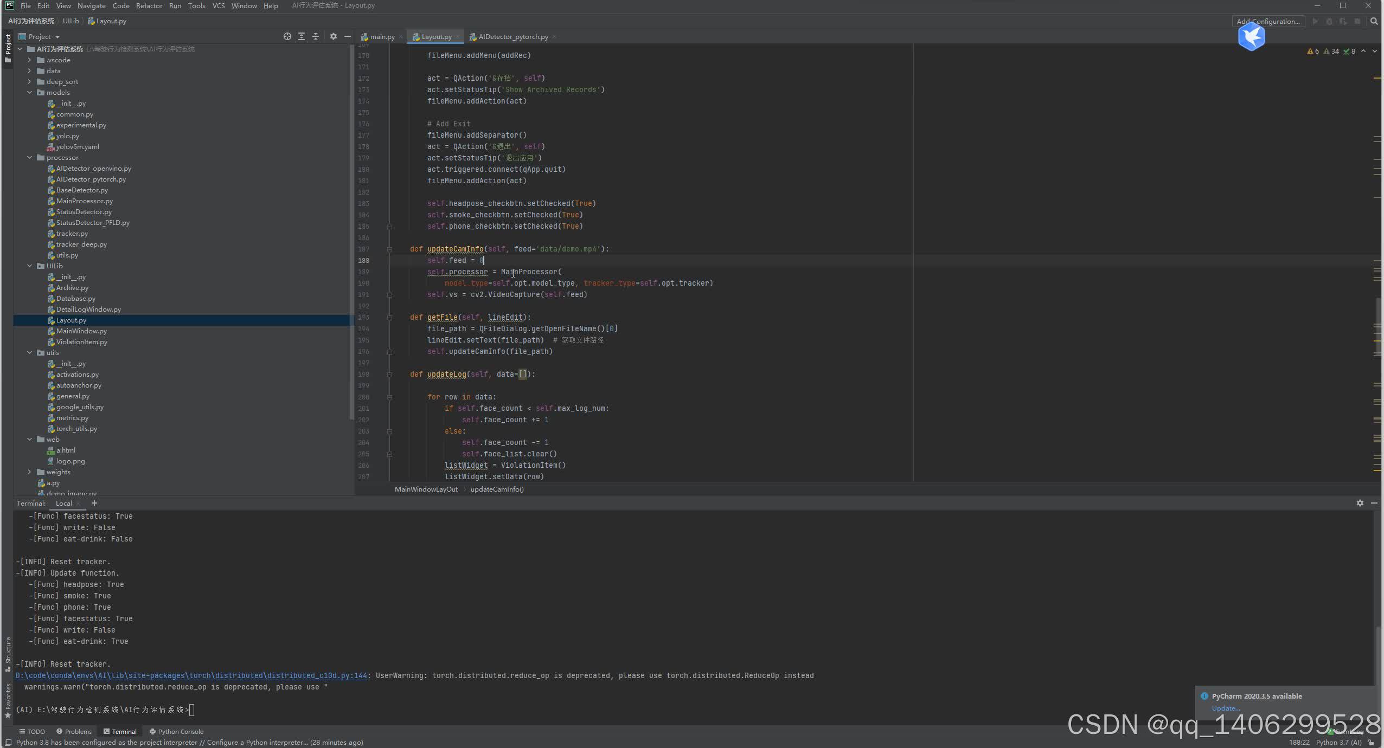Click the locate current file crosshair icon
1384x748 pixels.
[287, 36]
